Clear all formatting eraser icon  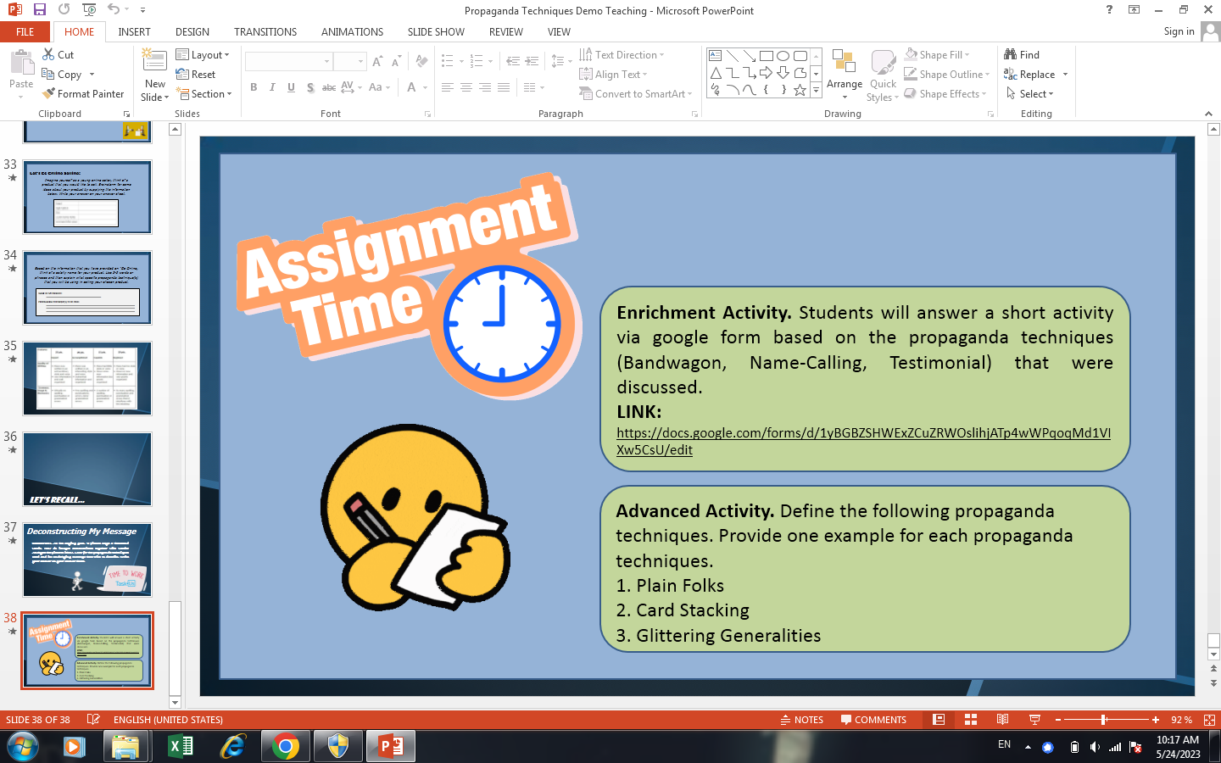421,62
